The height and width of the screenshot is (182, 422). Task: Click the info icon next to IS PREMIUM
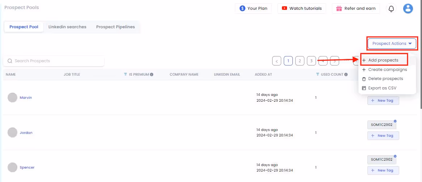[x=152, y=74]
